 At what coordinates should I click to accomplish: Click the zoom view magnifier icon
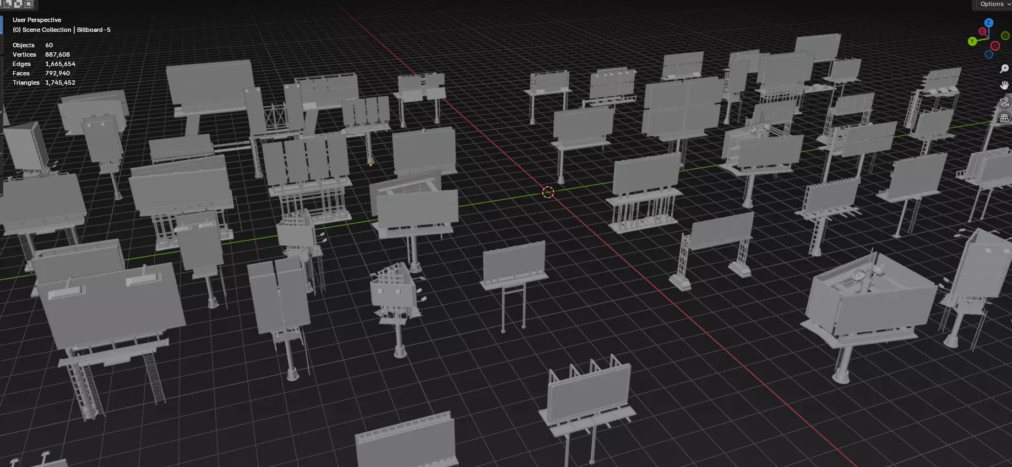click(x=1004, y=69)
